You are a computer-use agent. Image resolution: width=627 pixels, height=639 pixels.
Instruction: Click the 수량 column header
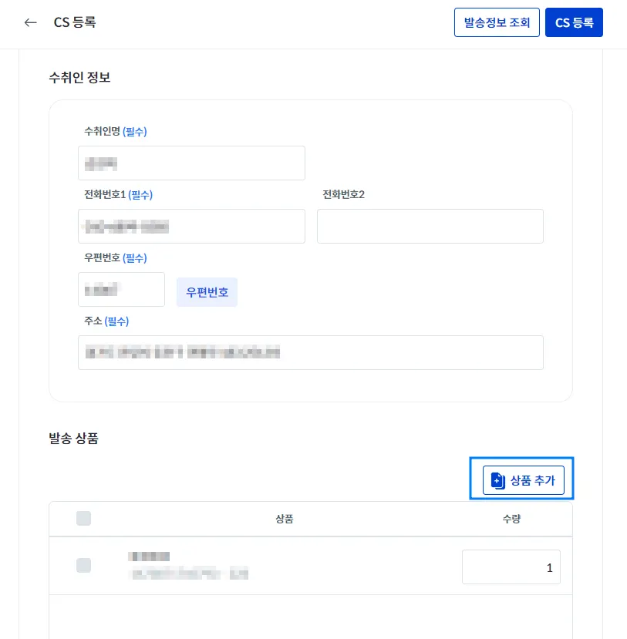tap(511, 519)
